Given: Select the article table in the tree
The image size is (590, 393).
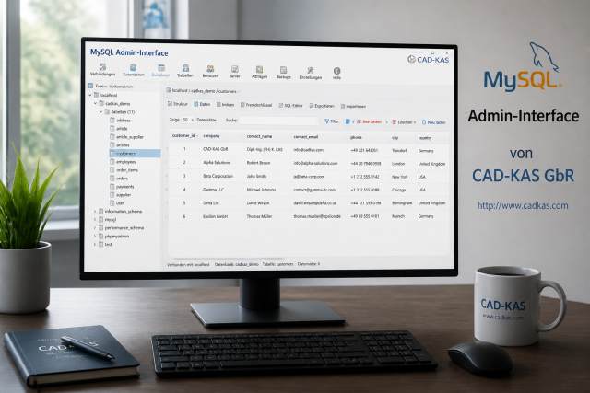Looking at the screenshot, I should click(x=119, y=129).
